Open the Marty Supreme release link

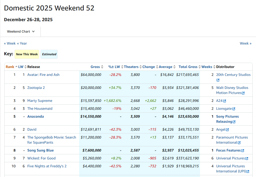click(40, 101)
